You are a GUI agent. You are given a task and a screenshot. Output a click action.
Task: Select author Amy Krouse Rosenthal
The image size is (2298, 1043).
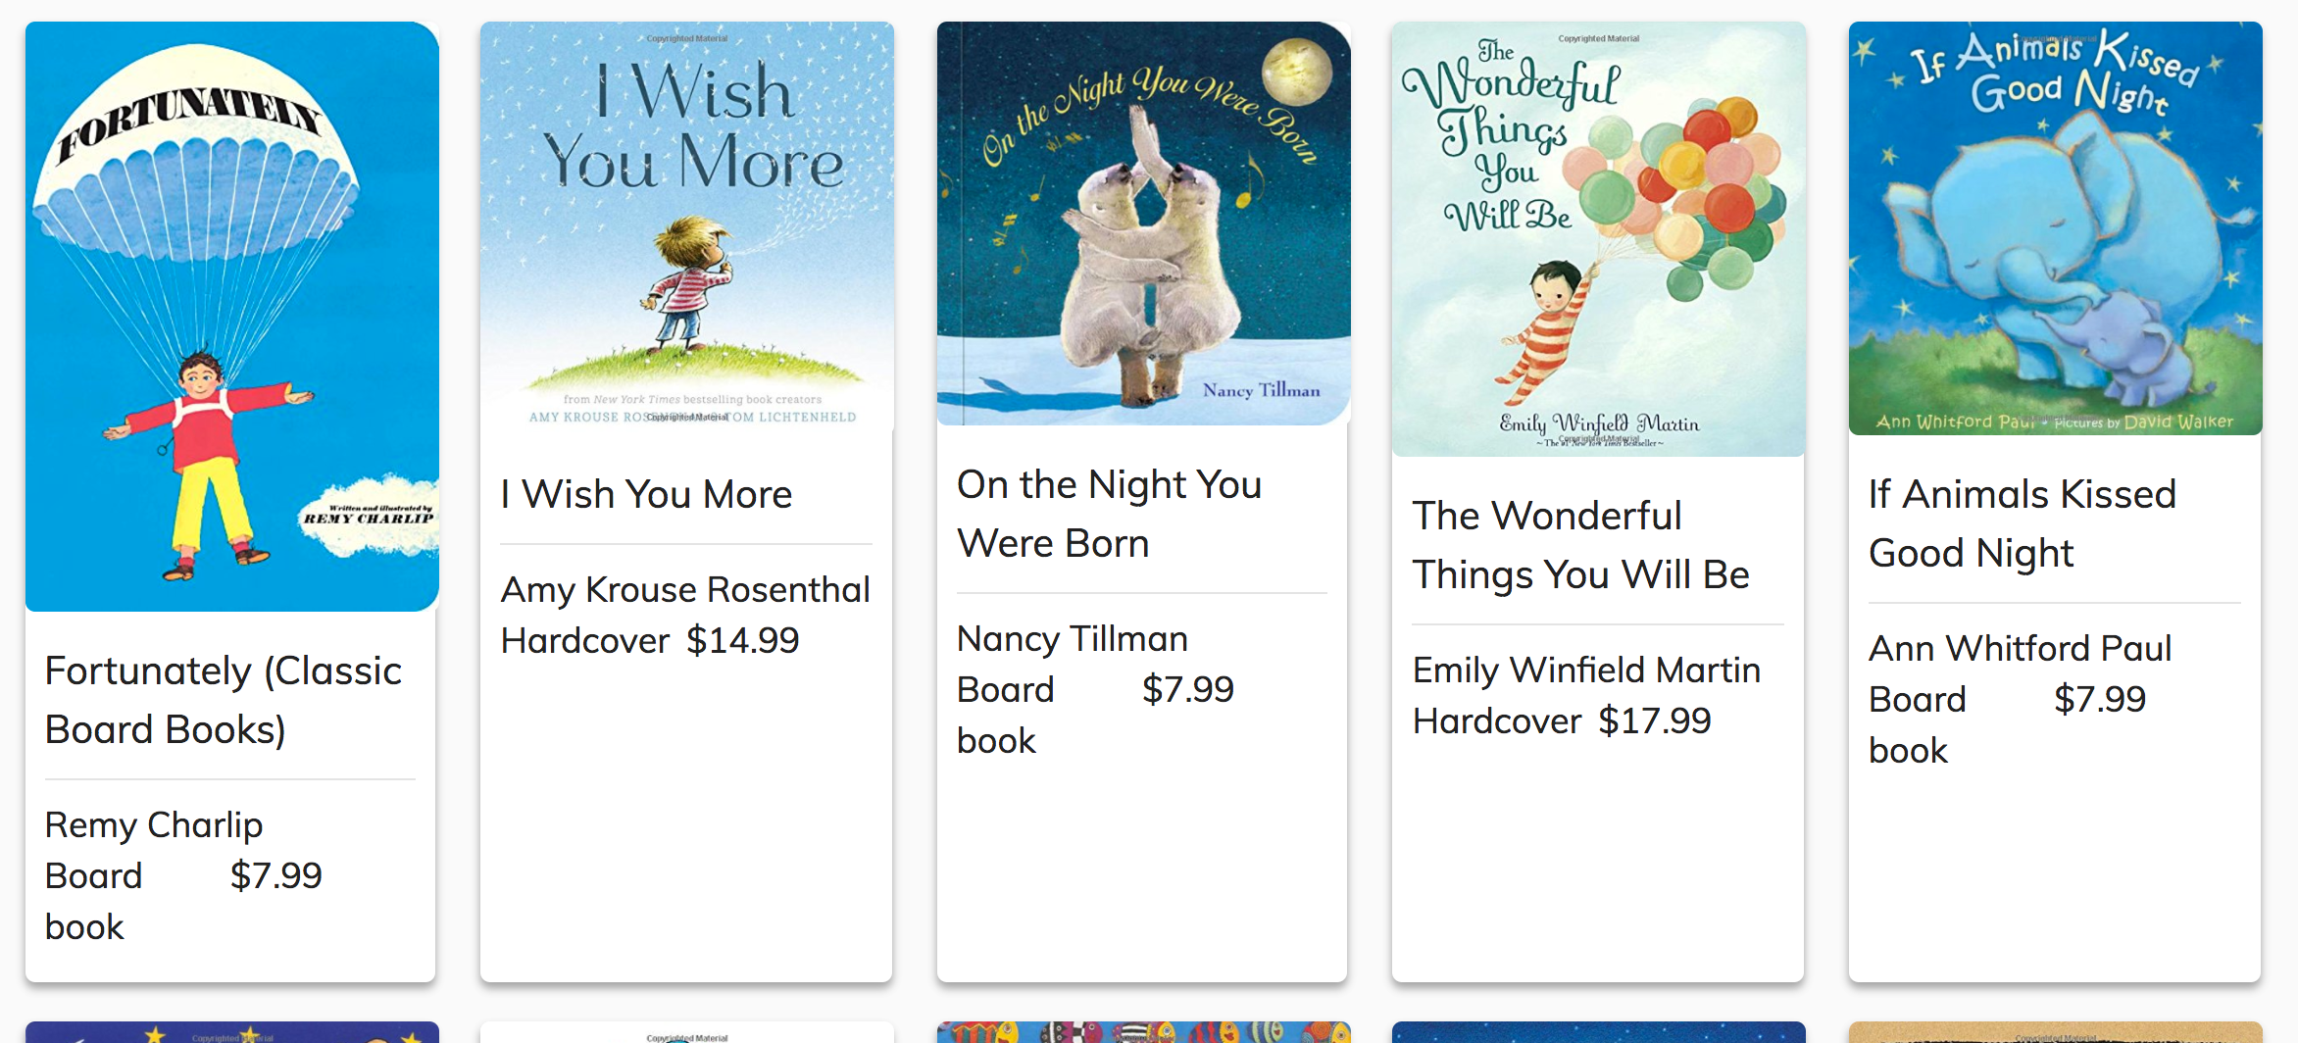tap(685, 590)
